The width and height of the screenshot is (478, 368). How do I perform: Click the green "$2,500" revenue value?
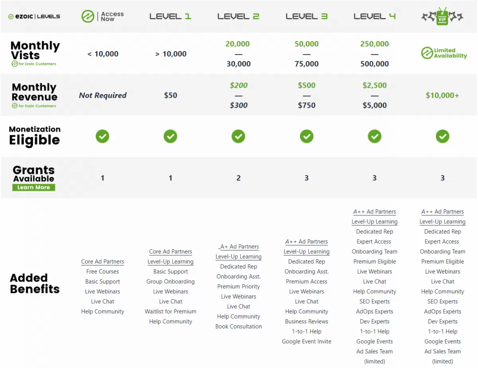375,85
